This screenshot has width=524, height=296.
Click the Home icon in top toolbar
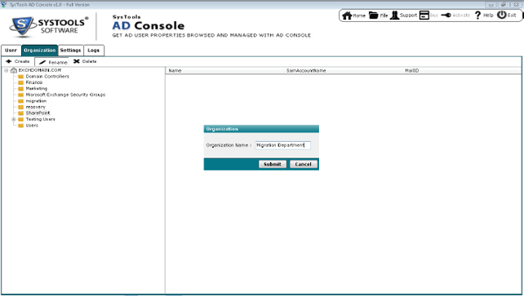[347, 15]
